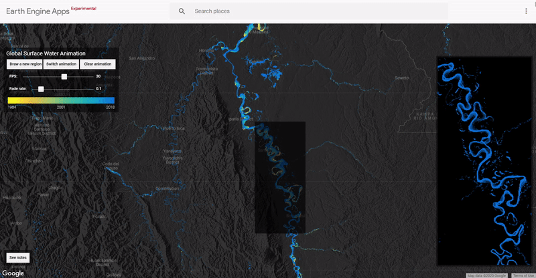Click the year color gradient legend bar
The height and width of the screenshot is (278, 536).
pyautogui.click(x=61, y=100)
